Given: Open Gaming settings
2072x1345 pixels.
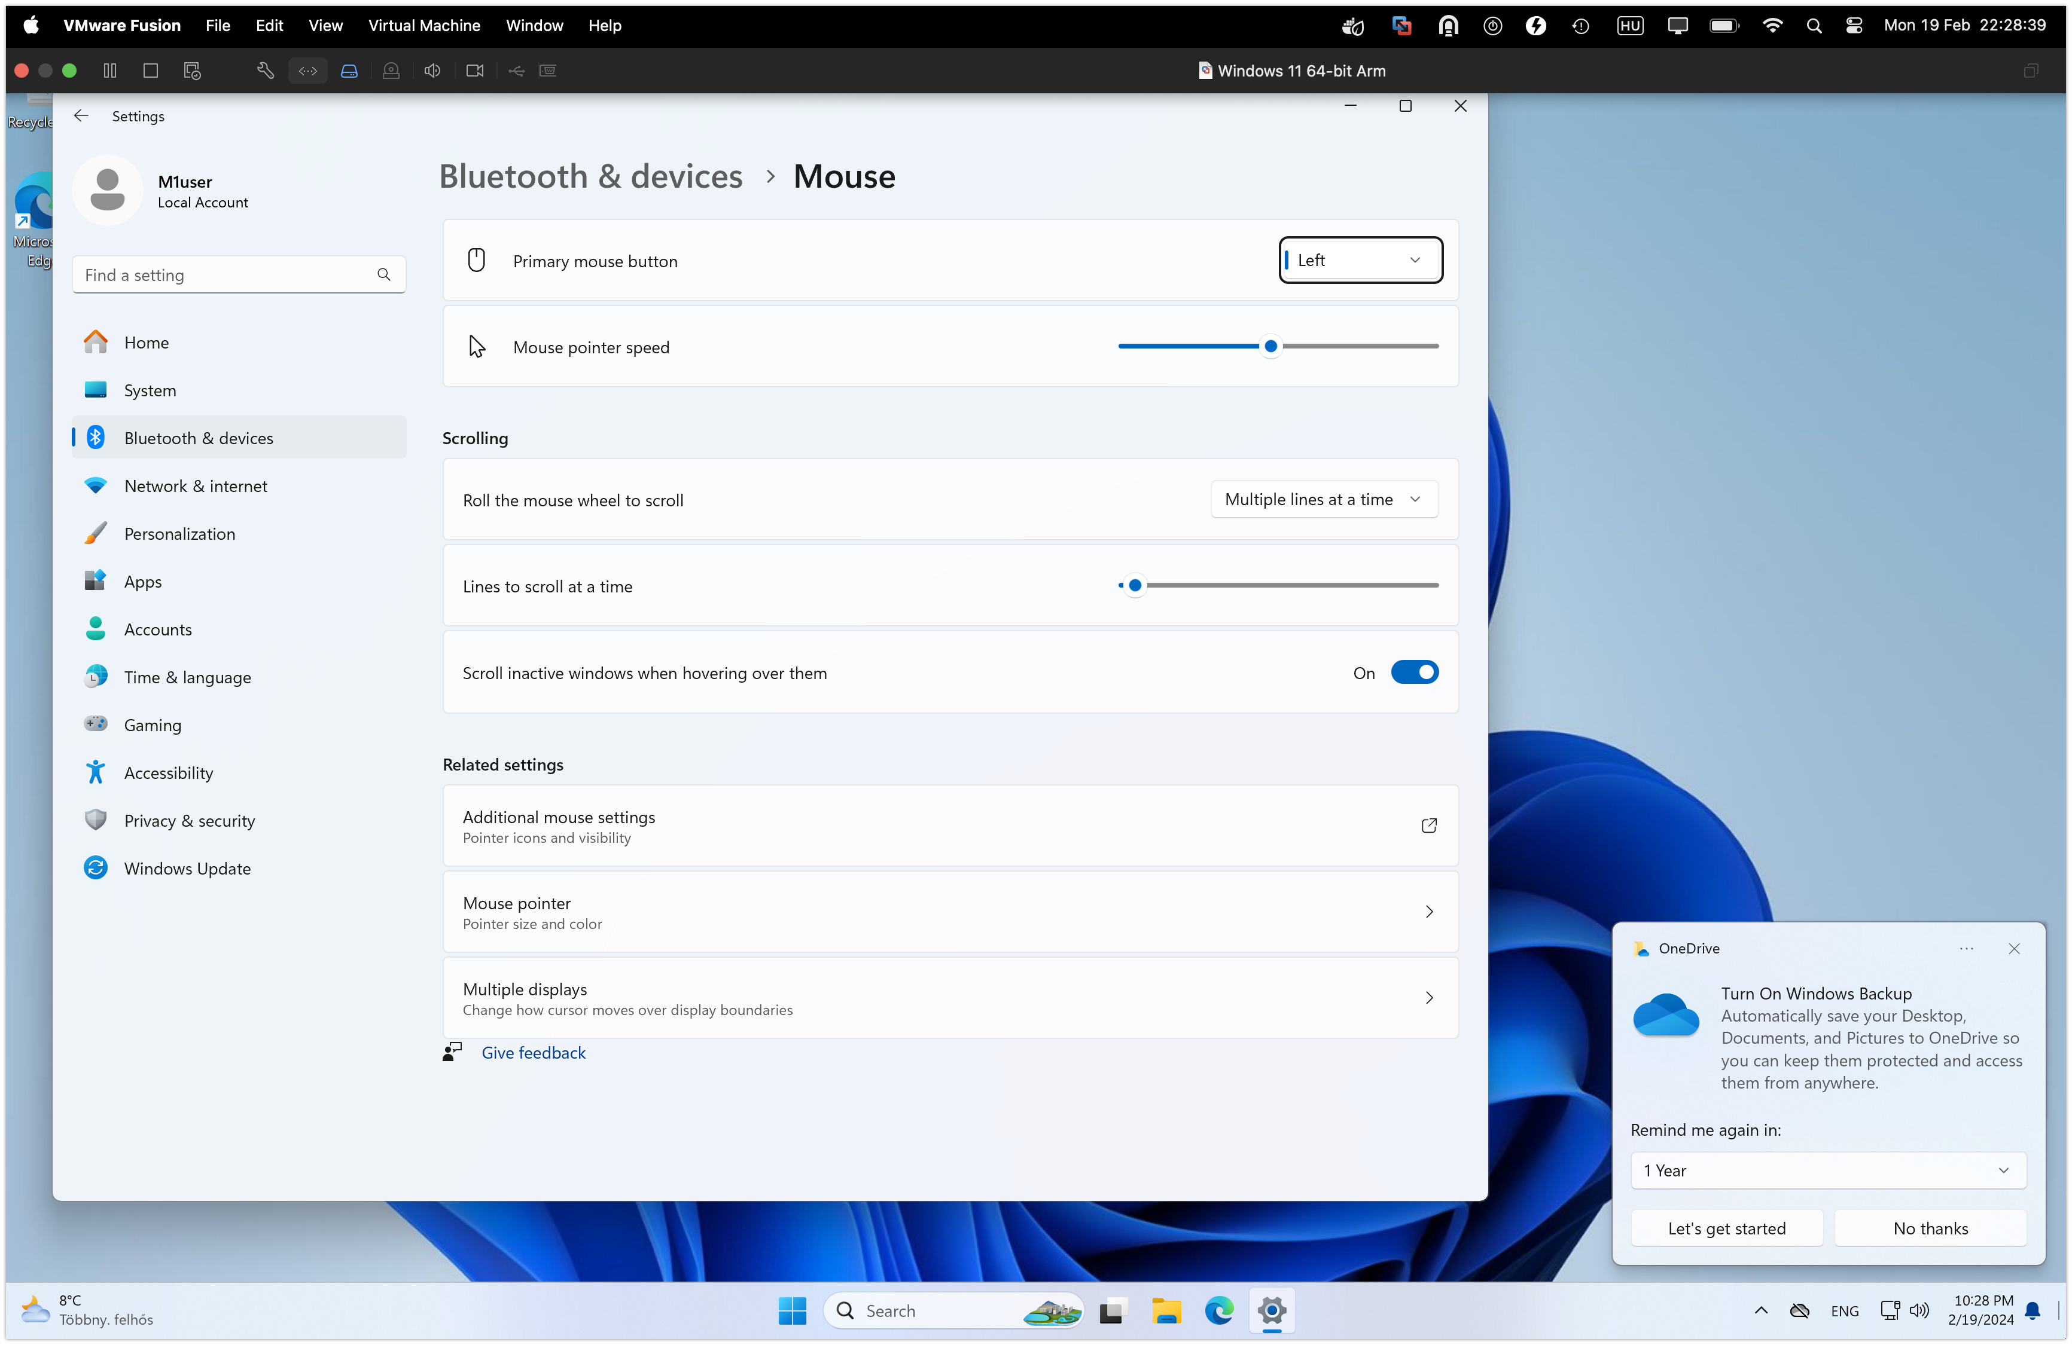Looking at the screenshot, I should [x=239, y=725].
